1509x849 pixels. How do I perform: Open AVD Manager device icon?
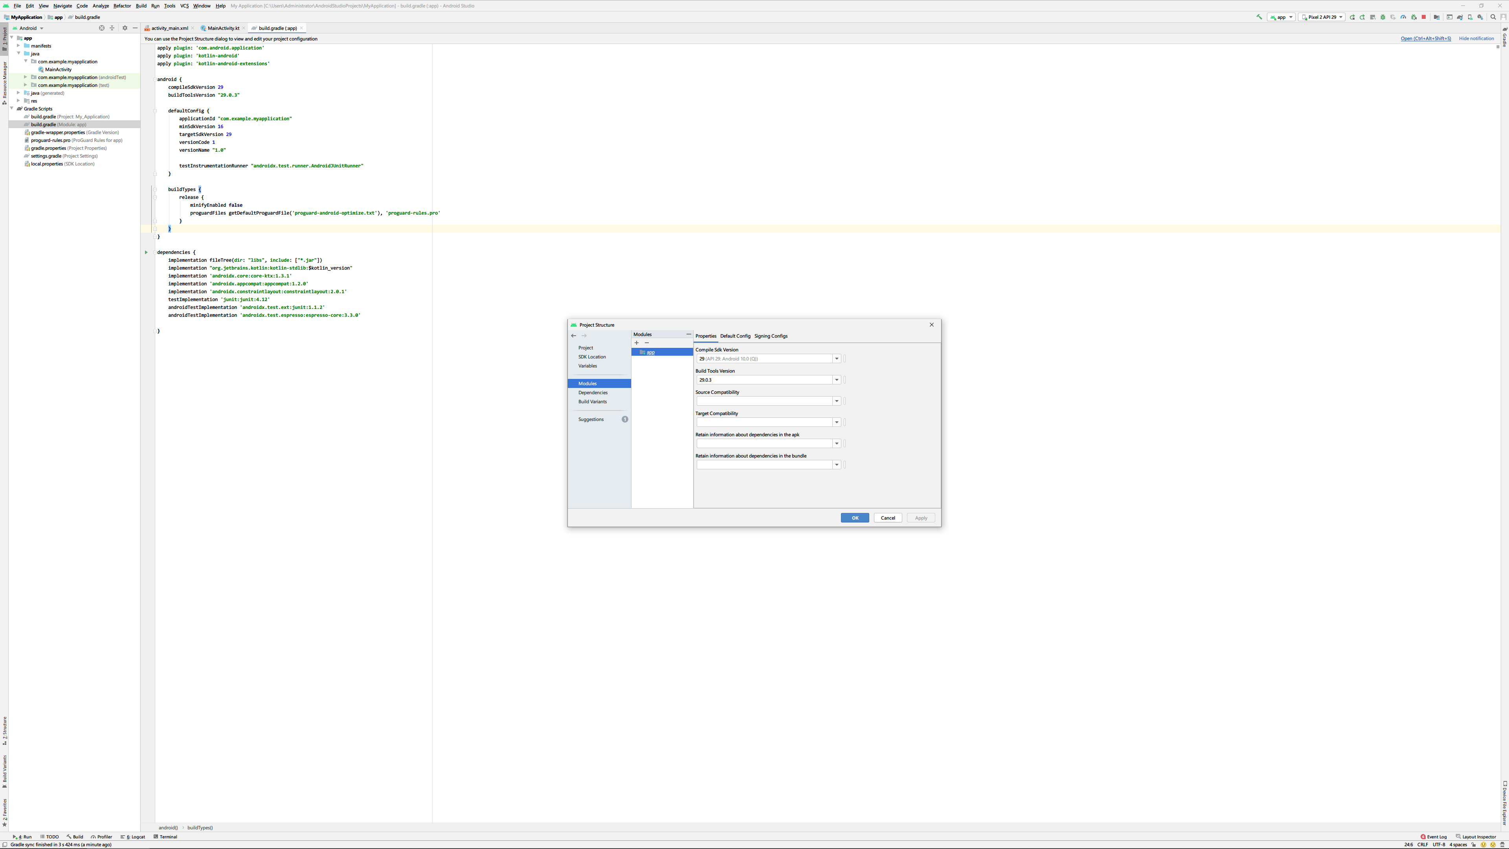tap(1470, 17)
